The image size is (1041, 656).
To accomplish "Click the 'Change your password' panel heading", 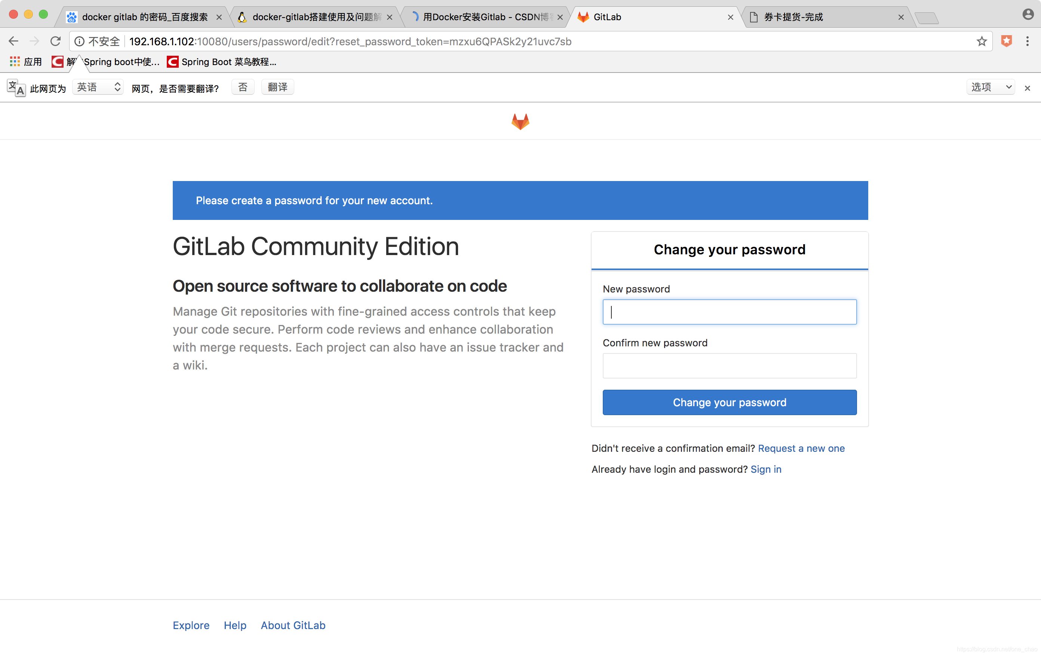I will 729,249.
